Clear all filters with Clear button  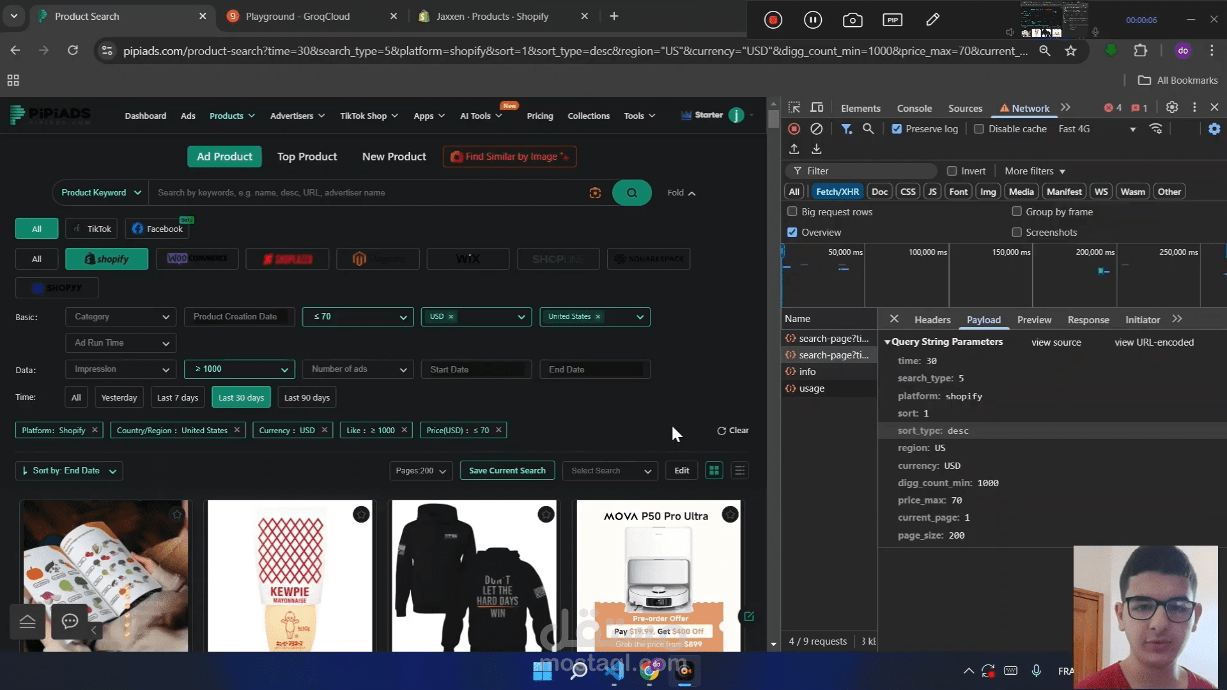(x=733, y=430)
